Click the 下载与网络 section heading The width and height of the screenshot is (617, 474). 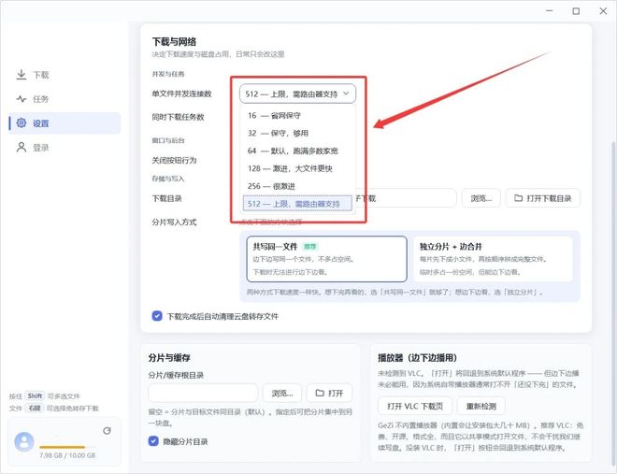click(174, 42)
